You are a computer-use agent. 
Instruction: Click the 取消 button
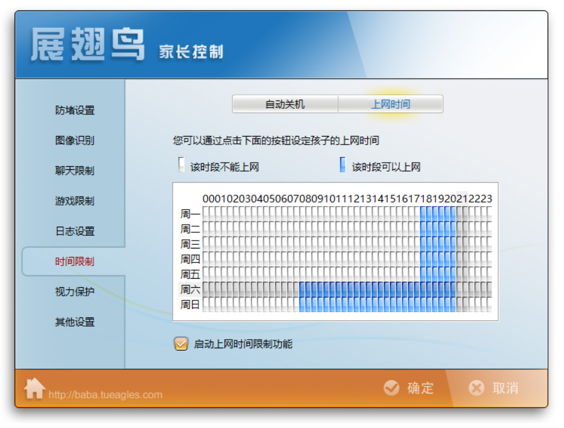(x=494, y=388)
